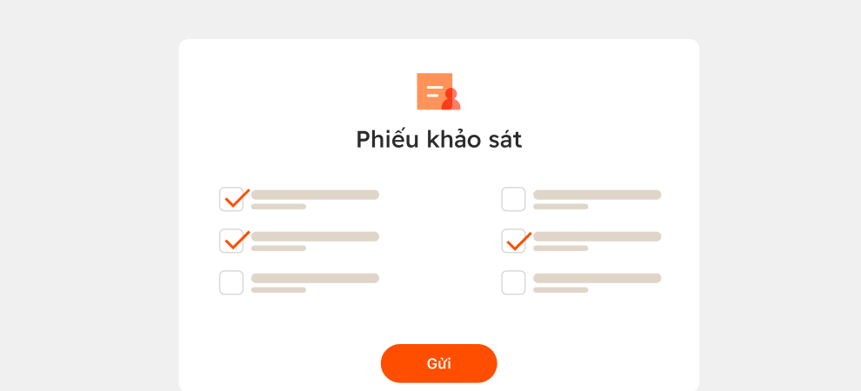Select the third option's long label bar, left column
The width and height of the screenshot is (861, 391).
(315, 278)
